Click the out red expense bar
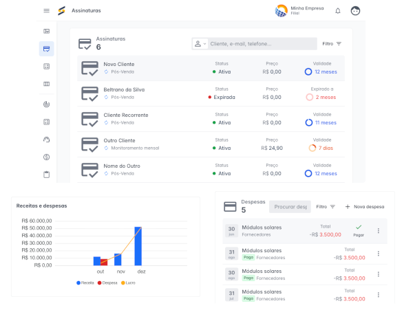 (x=104, y=263)
